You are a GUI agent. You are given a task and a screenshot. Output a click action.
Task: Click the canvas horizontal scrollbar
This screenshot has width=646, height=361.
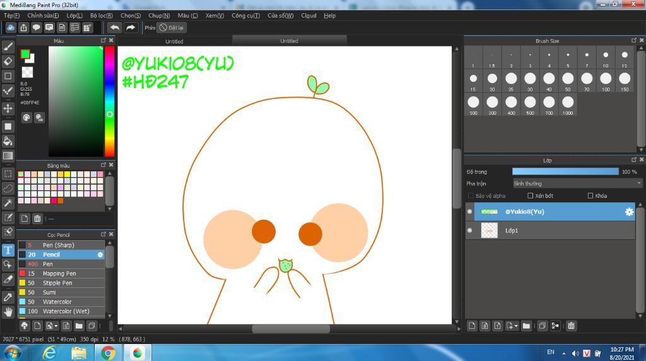tap(291, 328)
